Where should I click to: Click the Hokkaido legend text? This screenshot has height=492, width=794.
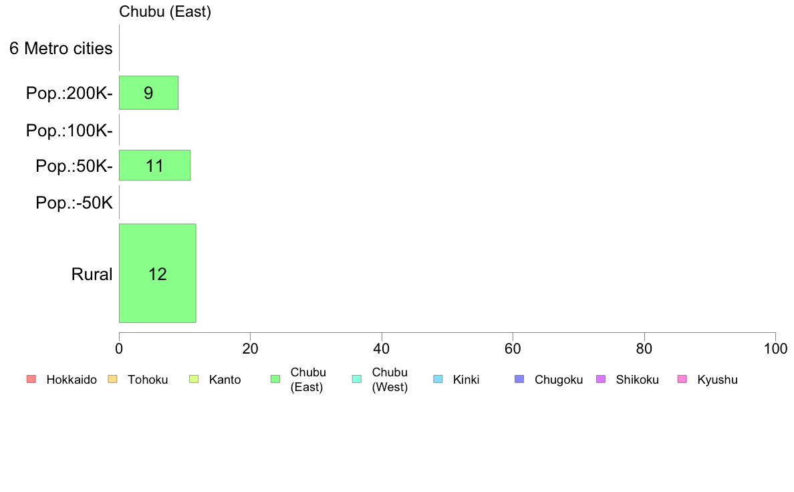coord(72,380)
